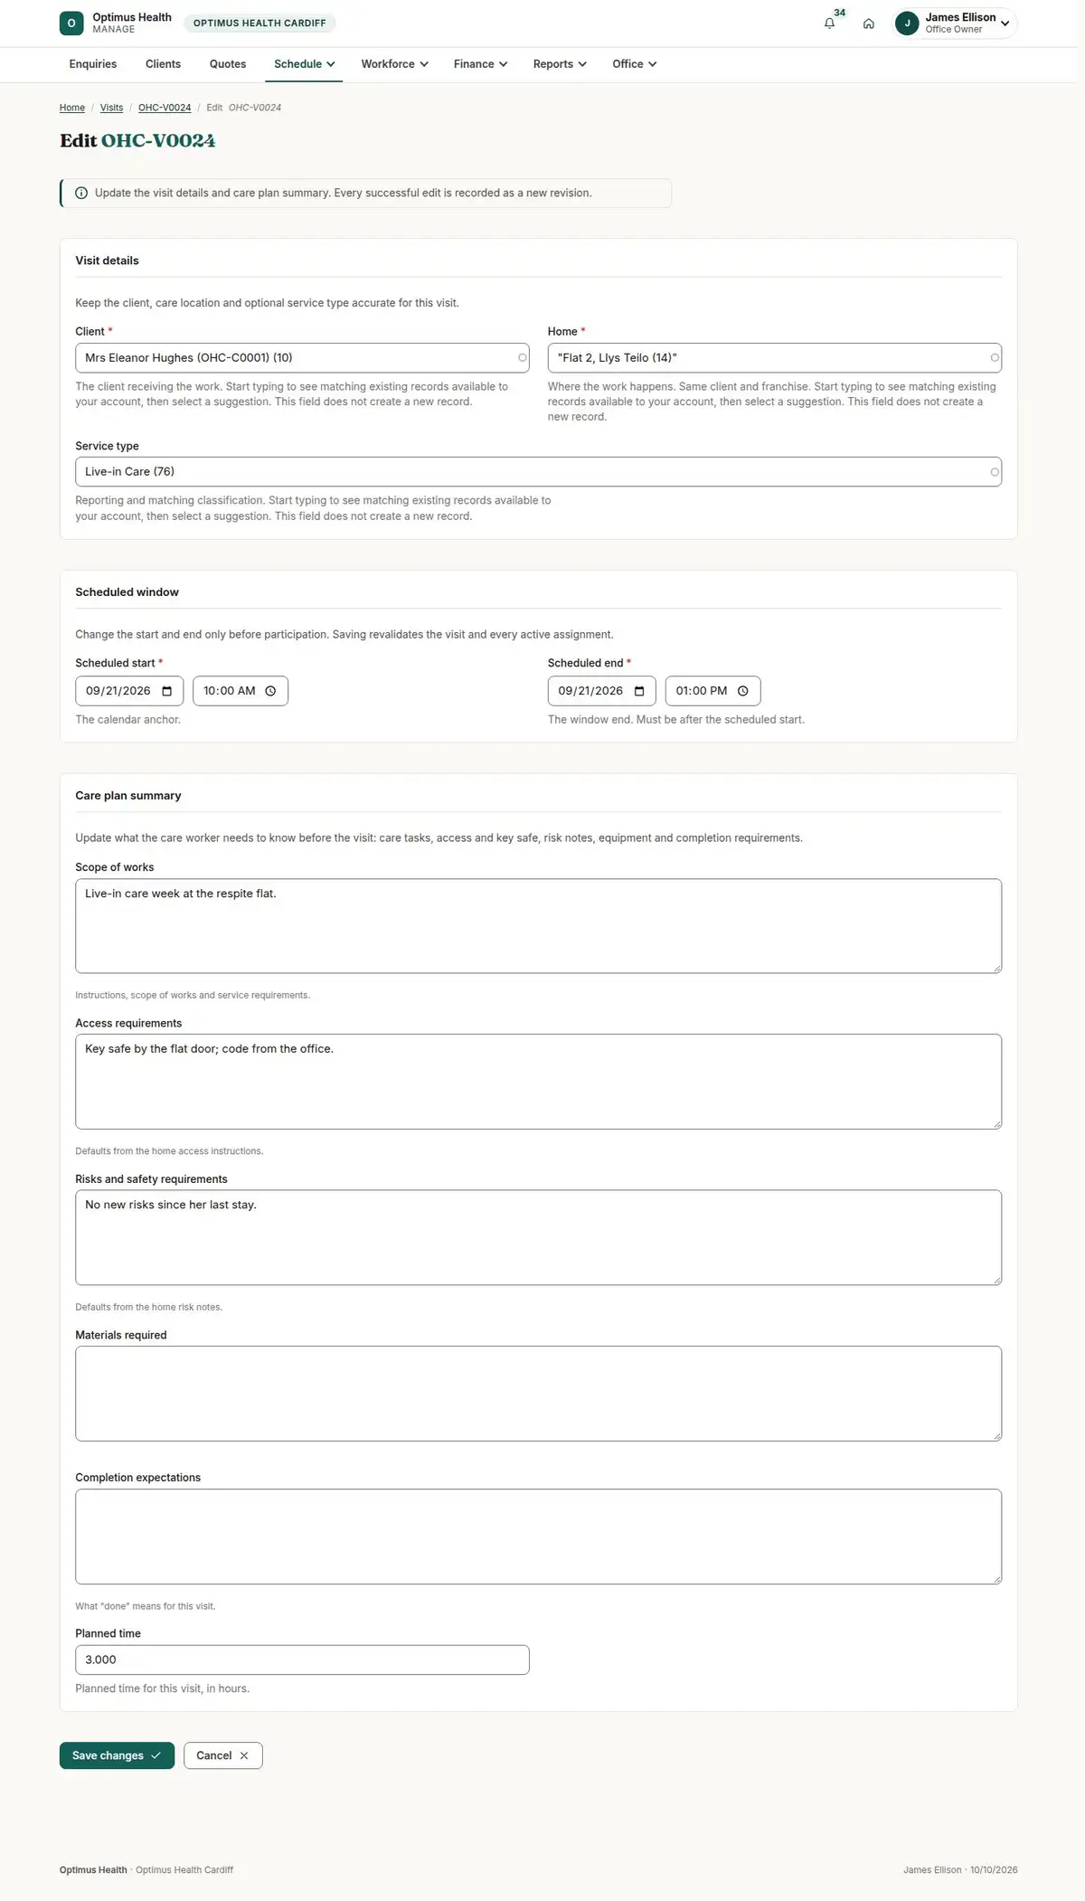Expand the Schedule menu
Screen dimensions: 1085x1901
(x=304, y=64)
